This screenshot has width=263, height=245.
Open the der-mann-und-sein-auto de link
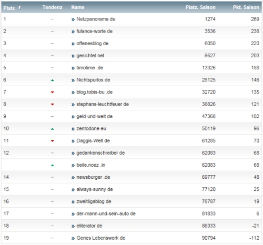coord(106,213)
